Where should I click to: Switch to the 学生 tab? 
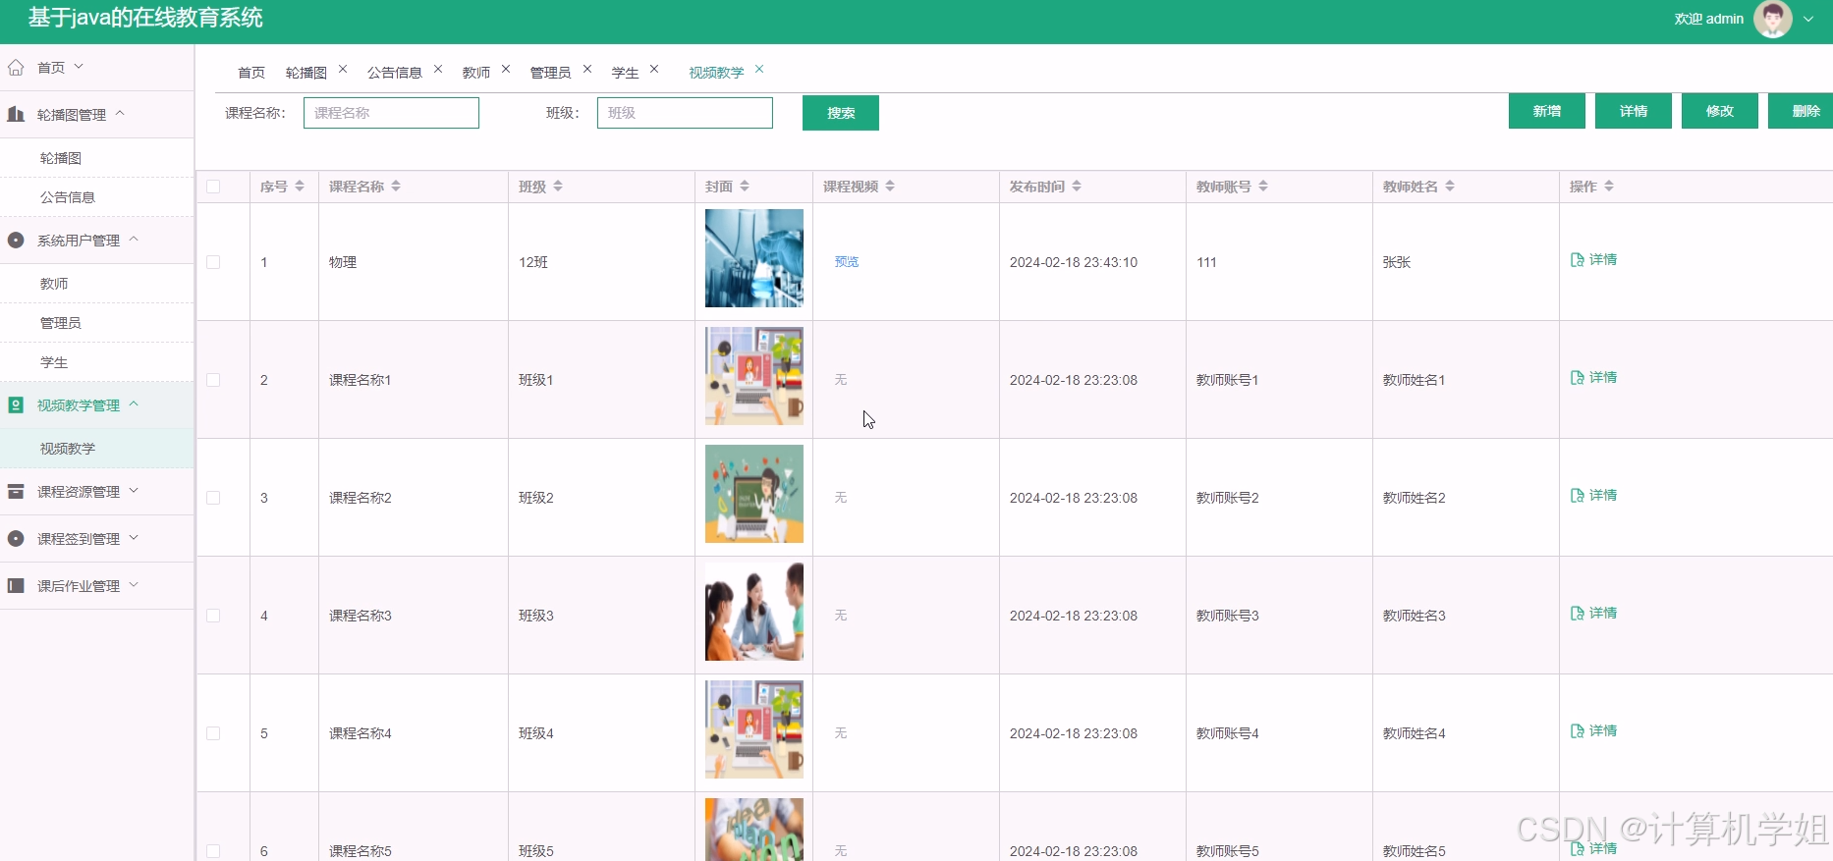(626, 73)
